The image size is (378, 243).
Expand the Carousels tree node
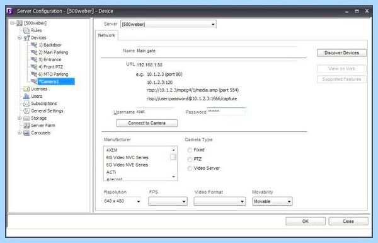point(20,133)
